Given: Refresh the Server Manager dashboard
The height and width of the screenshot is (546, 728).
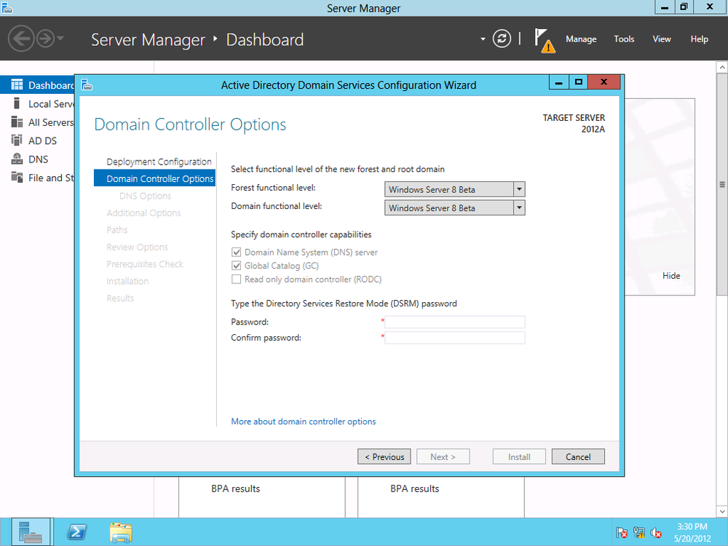Looking at the screenshot, I should click(502, 39).
